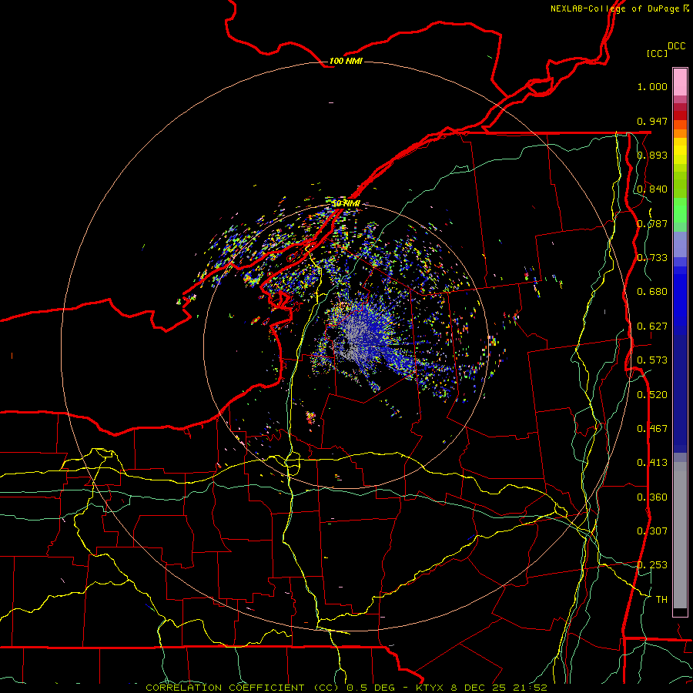693x693 pixels.
Task: Click the 0.253 color scale value
Action: click(652, 565)
